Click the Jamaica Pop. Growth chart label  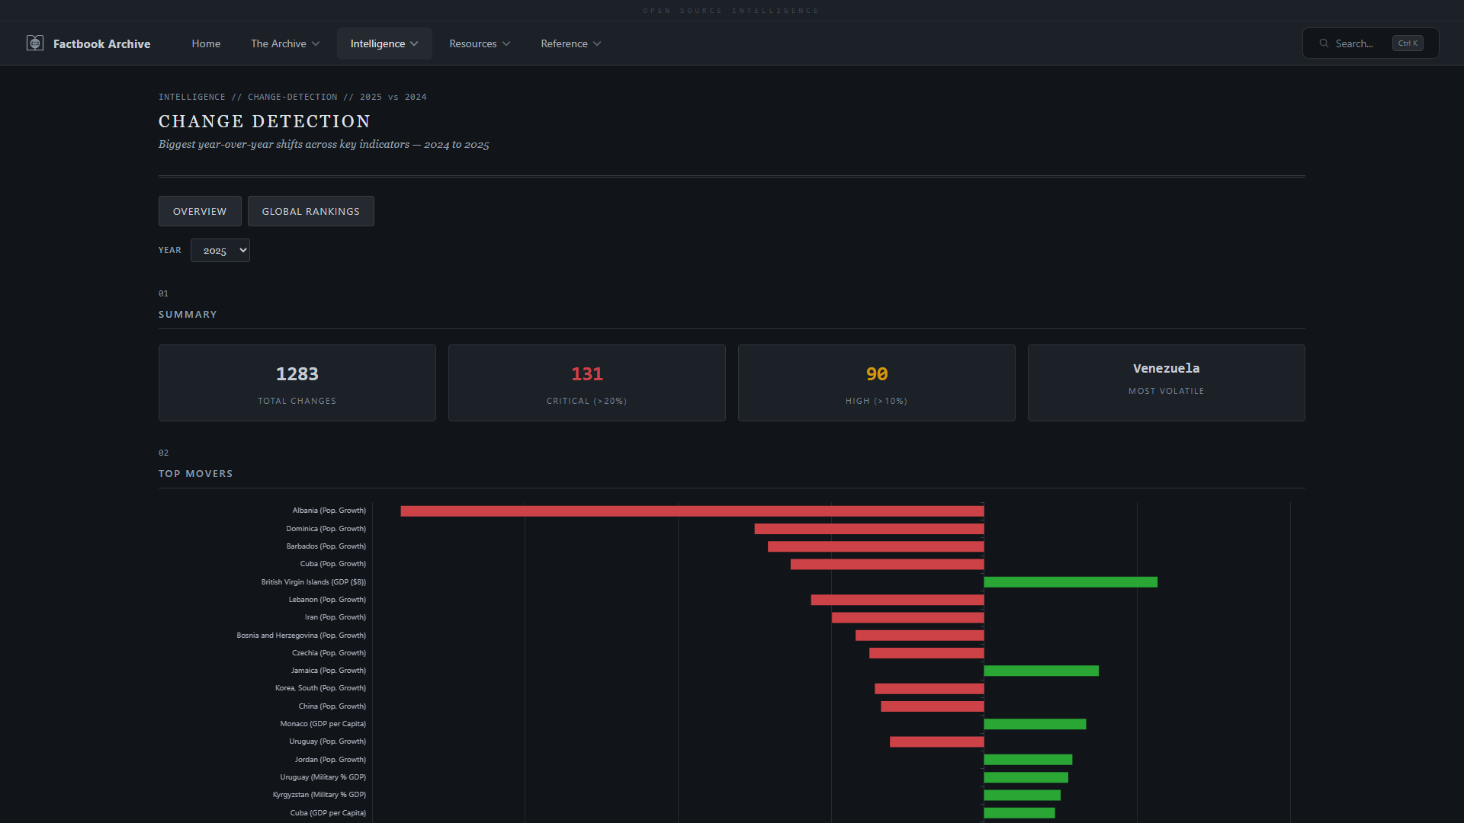coord(328,671)
